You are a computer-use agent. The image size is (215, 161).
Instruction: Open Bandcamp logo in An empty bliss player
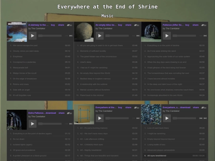137,25
